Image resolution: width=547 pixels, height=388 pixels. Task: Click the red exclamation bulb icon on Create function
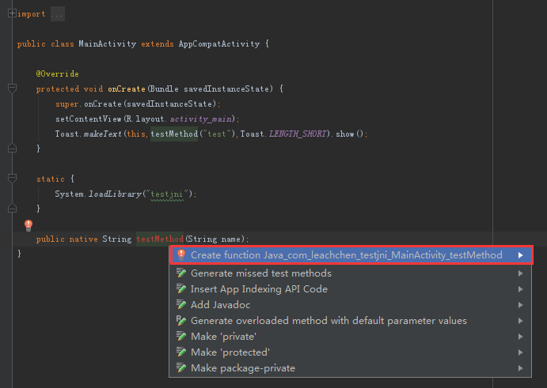click(x=181, y=255)
